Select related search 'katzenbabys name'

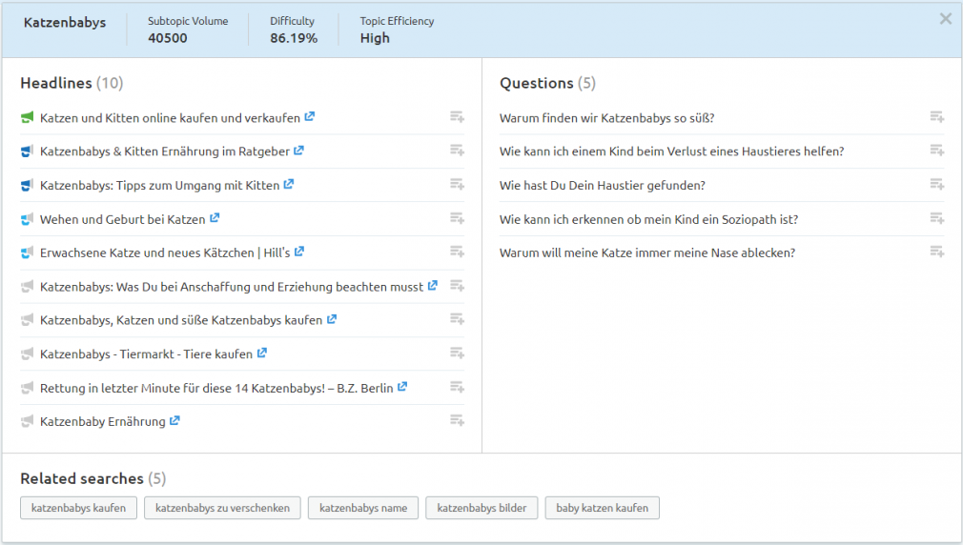pos(363,508)
